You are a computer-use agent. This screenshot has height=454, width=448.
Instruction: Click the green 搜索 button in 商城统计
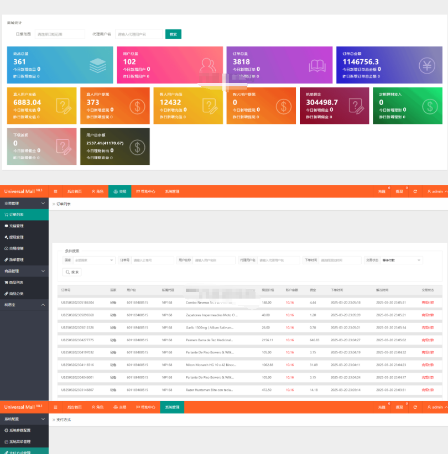173,34
